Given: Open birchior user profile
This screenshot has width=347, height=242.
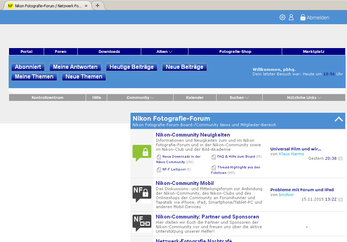Looking at the screenshot, I should (x=286, y=195).
